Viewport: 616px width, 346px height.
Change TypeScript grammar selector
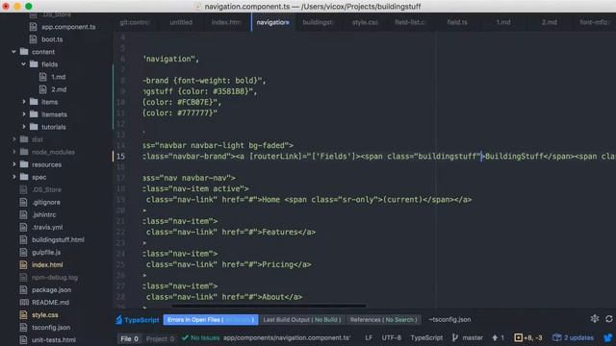[x=426, y=337]
